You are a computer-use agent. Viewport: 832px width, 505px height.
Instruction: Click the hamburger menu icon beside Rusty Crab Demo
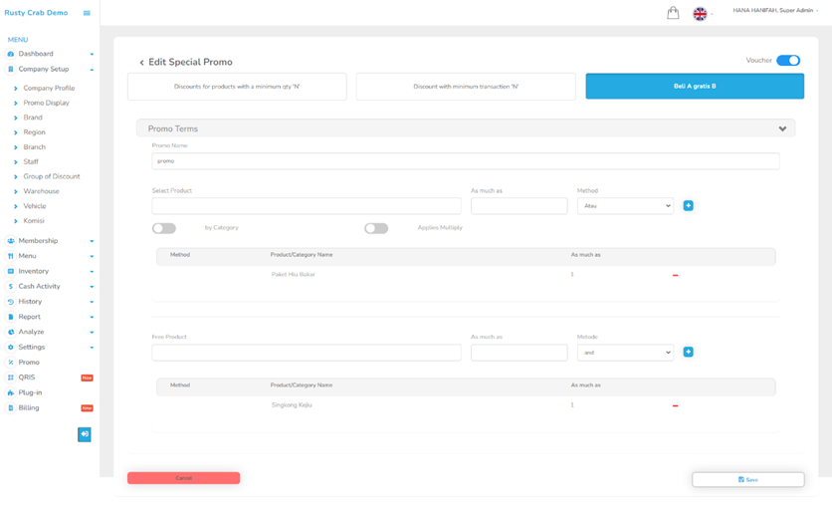87,13
